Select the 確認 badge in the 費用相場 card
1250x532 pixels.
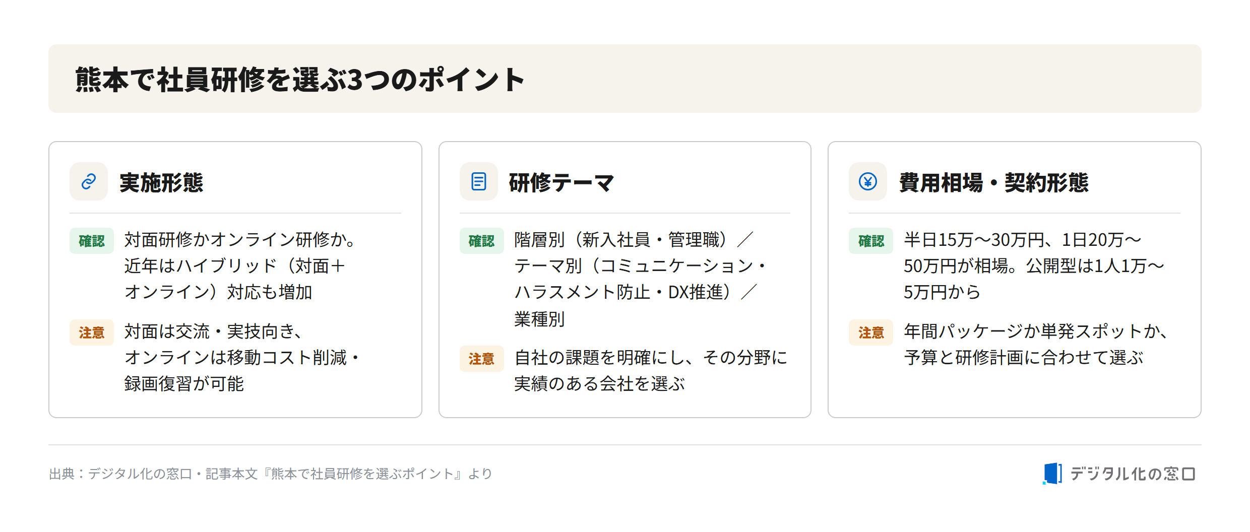coord(871,241)
